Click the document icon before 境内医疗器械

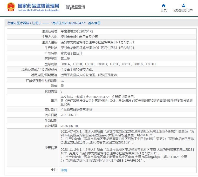[x=9, y=23]
